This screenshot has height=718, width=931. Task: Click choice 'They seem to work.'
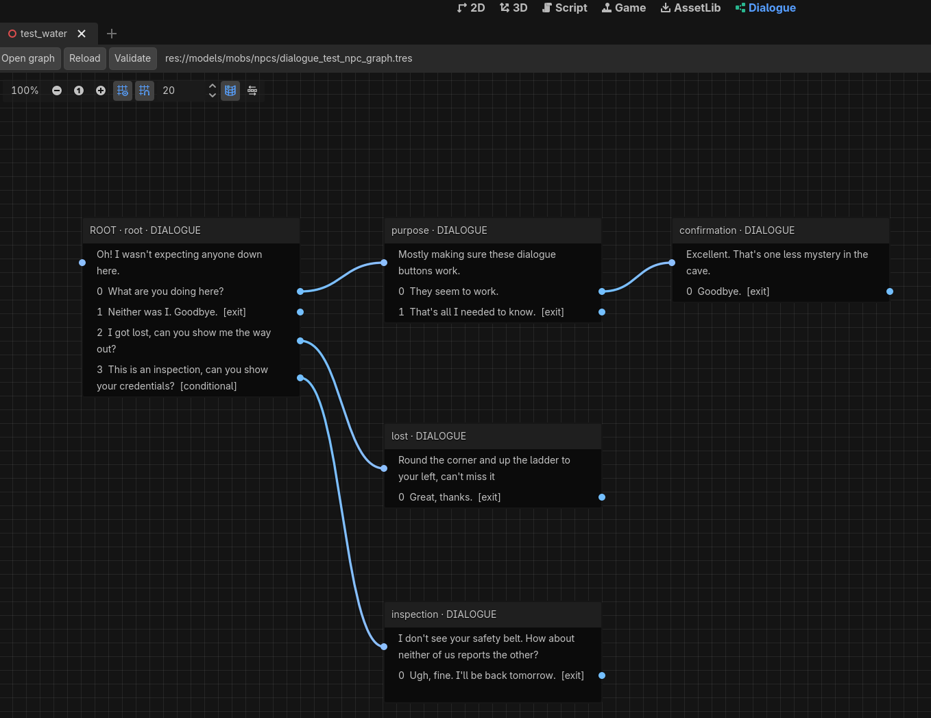(448, 291)
